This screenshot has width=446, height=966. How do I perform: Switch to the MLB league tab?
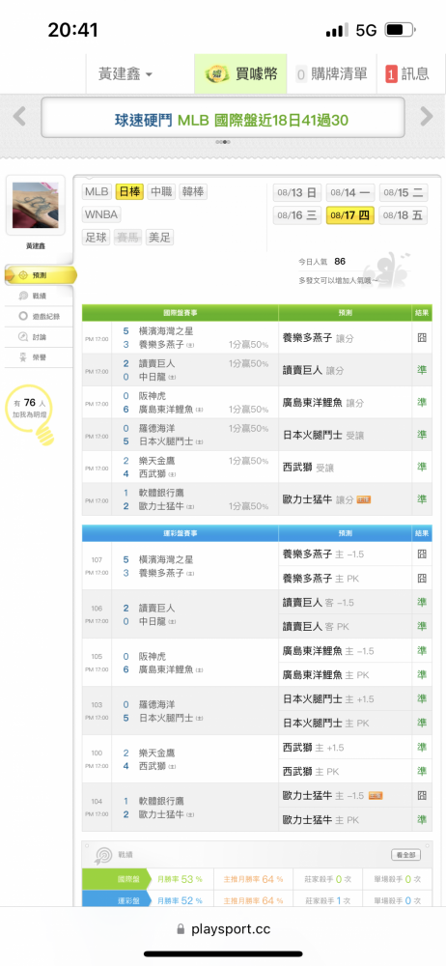tap(97, 191)
